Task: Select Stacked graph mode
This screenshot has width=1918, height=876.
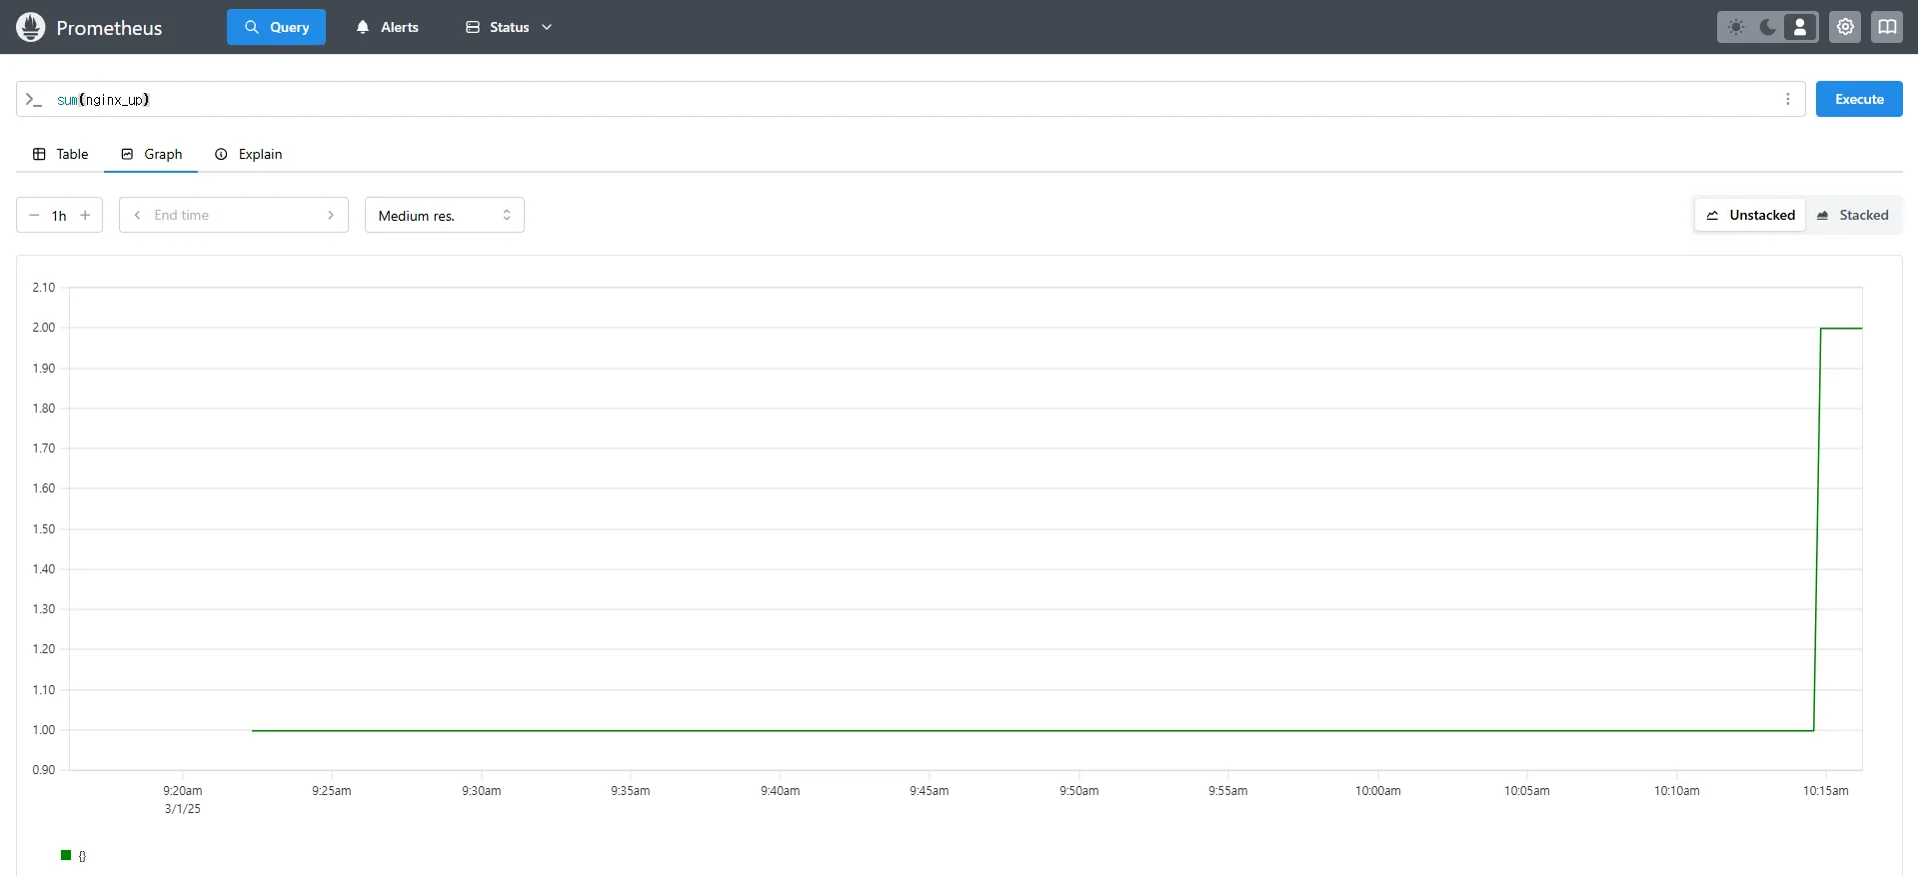Action: tap(1852, 215)
